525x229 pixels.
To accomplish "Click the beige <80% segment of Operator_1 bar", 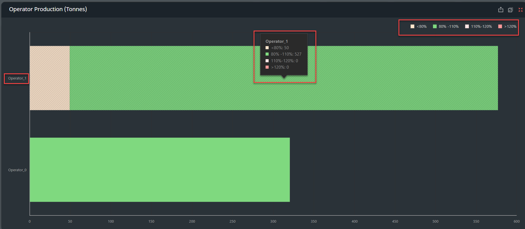I will tap(50, 78).
